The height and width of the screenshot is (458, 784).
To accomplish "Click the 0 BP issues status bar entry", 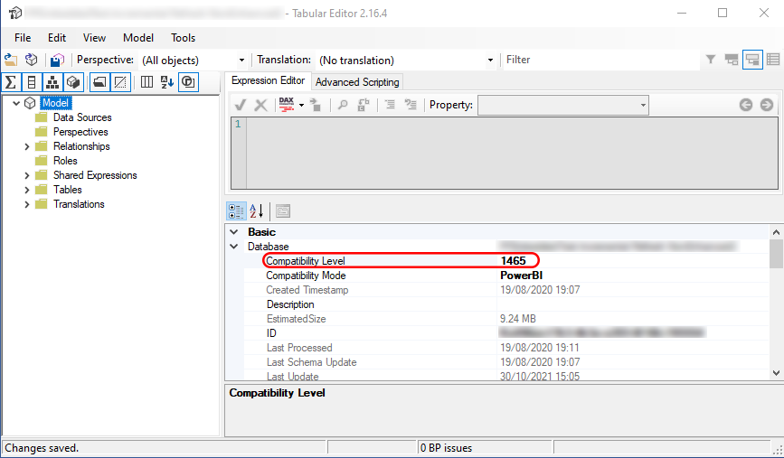I will [446, 448].
